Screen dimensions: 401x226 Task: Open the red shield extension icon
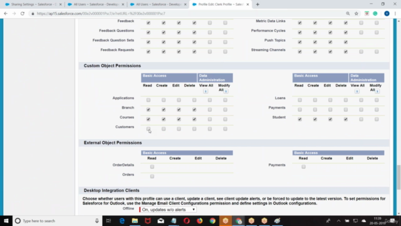click(367, 14)
